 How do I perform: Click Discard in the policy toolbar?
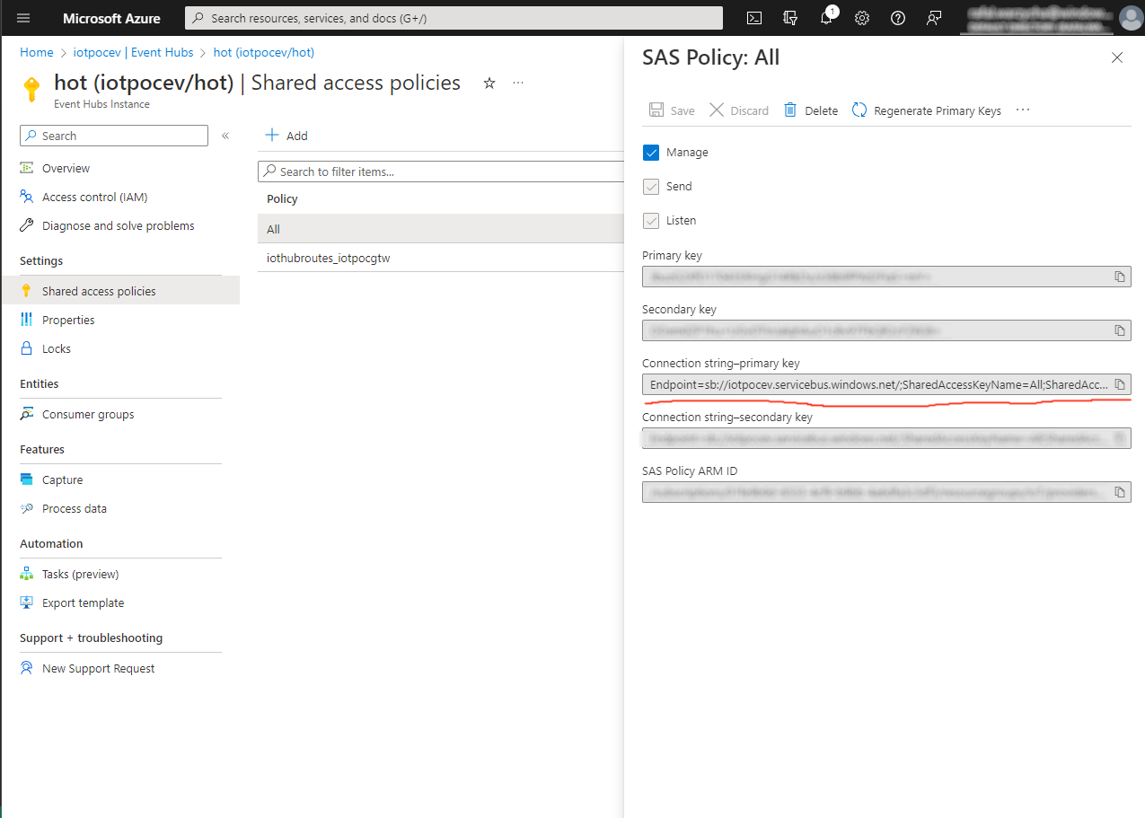point(739,110)
